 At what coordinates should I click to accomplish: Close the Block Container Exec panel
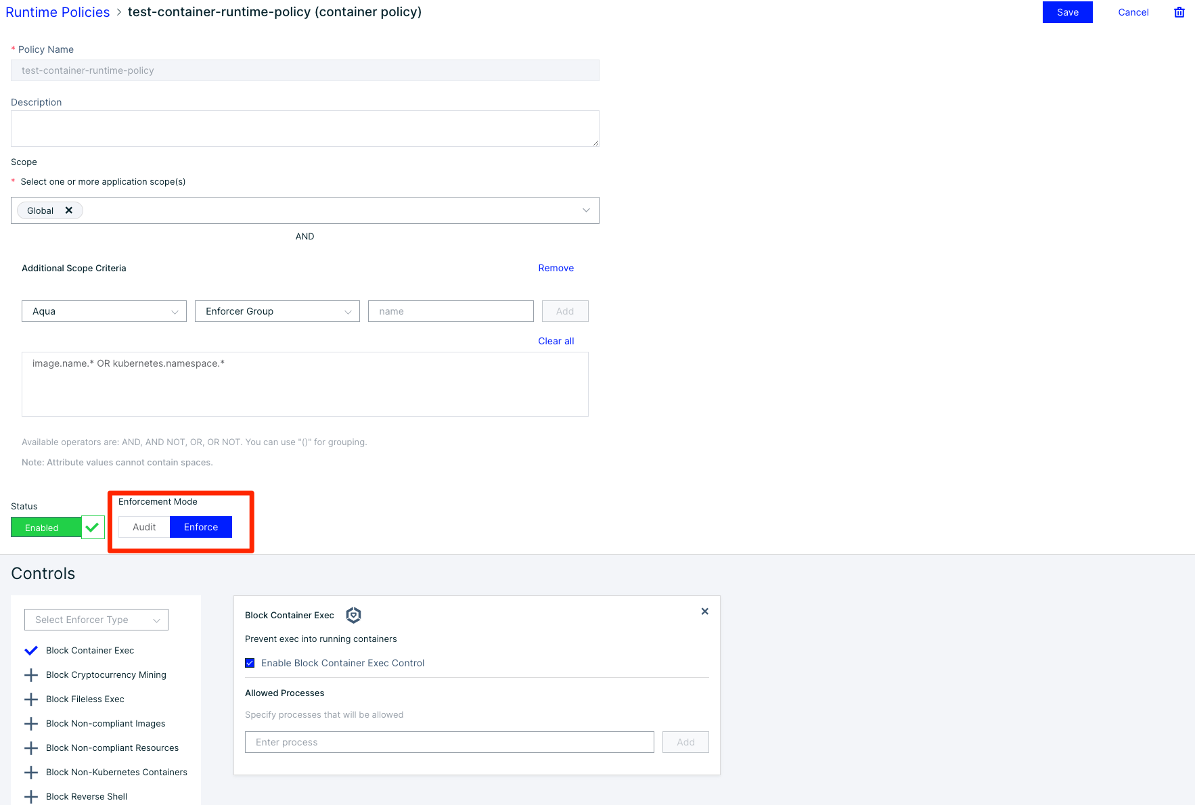704,611
